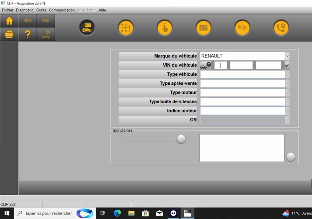Screen dimensions: 312x219
Task: Open the phone support contact icon
Action: pos(281,28)
